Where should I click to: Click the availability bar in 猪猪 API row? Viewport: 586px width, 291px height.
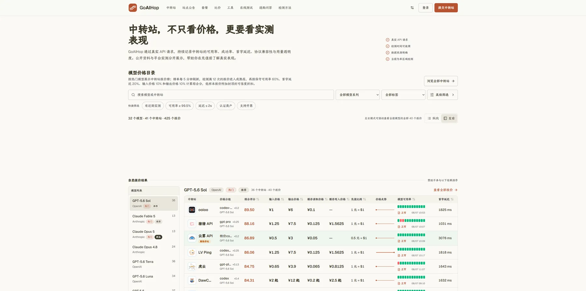pos(411,221)
